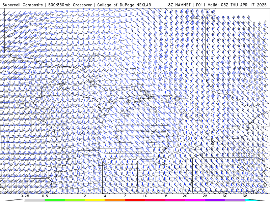Click the legend value 35
Image resolution: width=270 pixels, height=202 pixels.
click(245, 196)
